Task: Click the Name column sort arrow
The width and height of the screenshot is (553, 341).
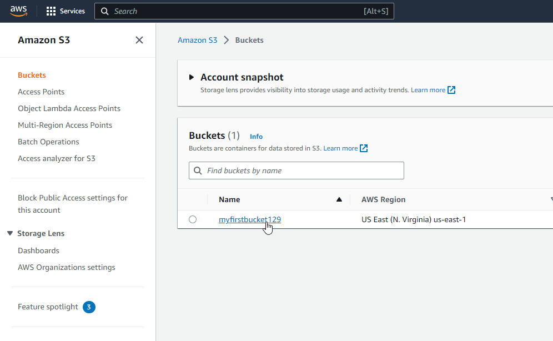Action: [x=339, y=199]
